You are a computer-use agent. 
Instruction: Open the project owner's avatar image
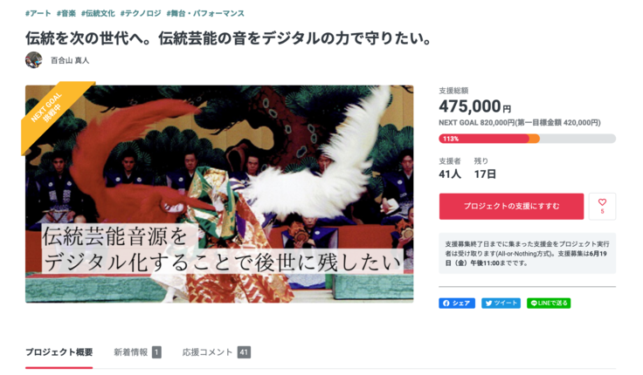[33, 60]
